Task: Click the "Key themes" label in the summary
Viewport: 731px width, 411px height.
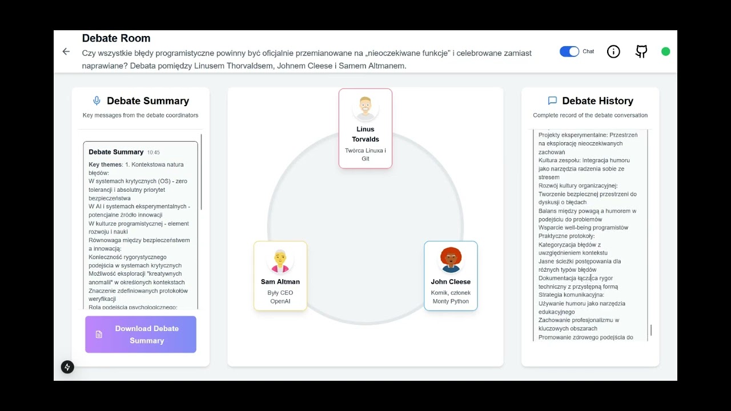Action: (105, 164)
